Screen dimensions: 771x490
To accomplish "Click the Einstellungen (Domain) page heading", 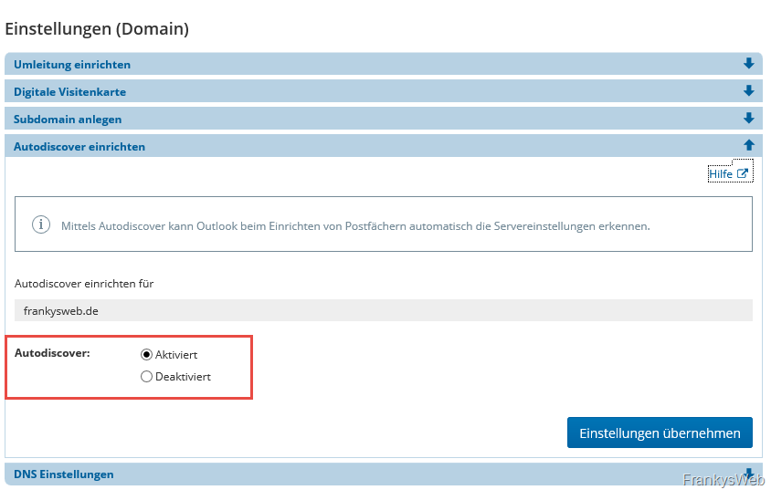I will pos(97,29).
